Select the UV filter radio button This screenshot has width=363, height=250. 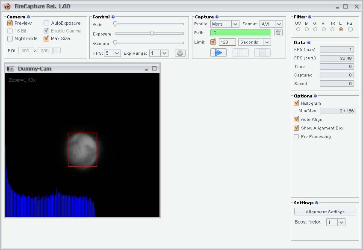tap(298, 29)
